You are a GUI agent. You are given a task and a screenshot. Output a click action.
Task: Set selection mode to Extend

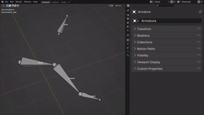click(10, 6)
